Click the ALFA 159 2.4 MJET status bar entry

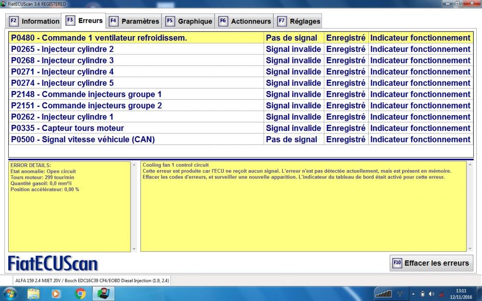tap(92, 280)
